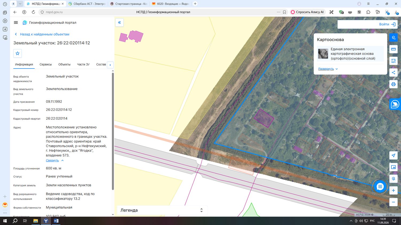Open the Части ЗУ tab
Screen dimensions: 401x225
tap(83, 65)
